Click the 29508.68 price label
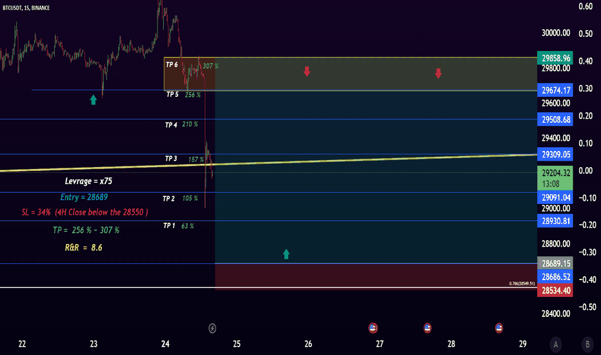The width and height of the screenshot is (601, 355). pos(555,119)
